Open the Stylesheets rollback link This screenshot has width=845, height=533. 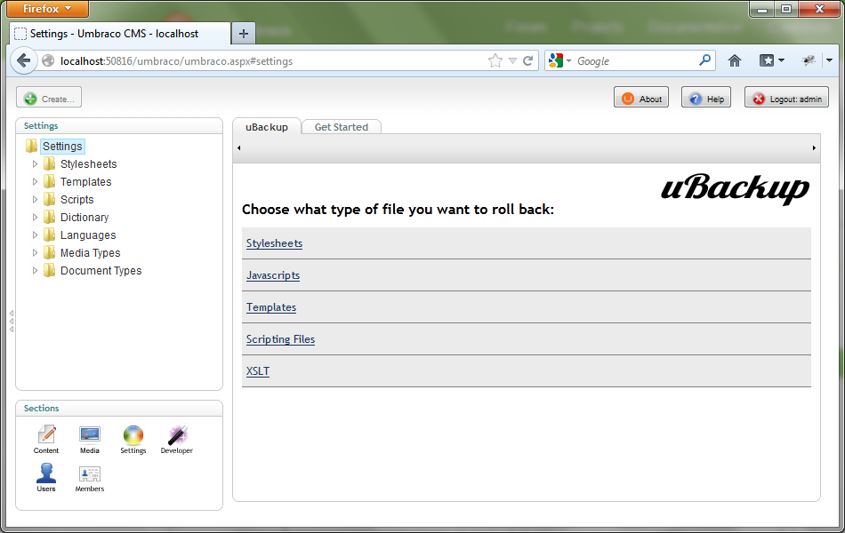click(274, 243)
